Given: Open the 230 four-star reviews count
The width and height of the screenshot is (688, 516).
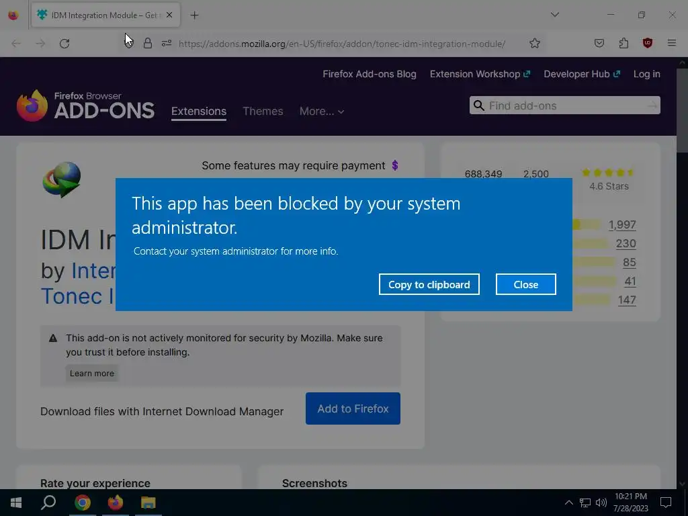Looking at the screenshot, I should 626,243.
